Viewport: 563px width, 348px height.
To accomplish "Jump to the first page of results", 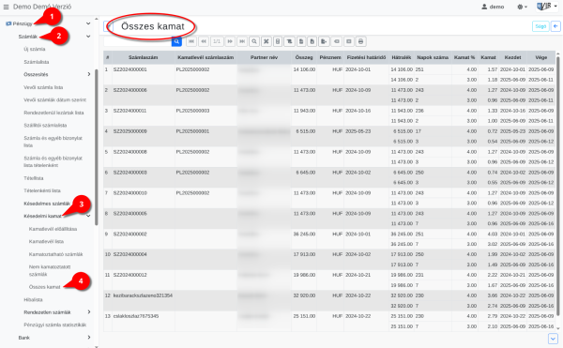I will (x=191, y=41).
